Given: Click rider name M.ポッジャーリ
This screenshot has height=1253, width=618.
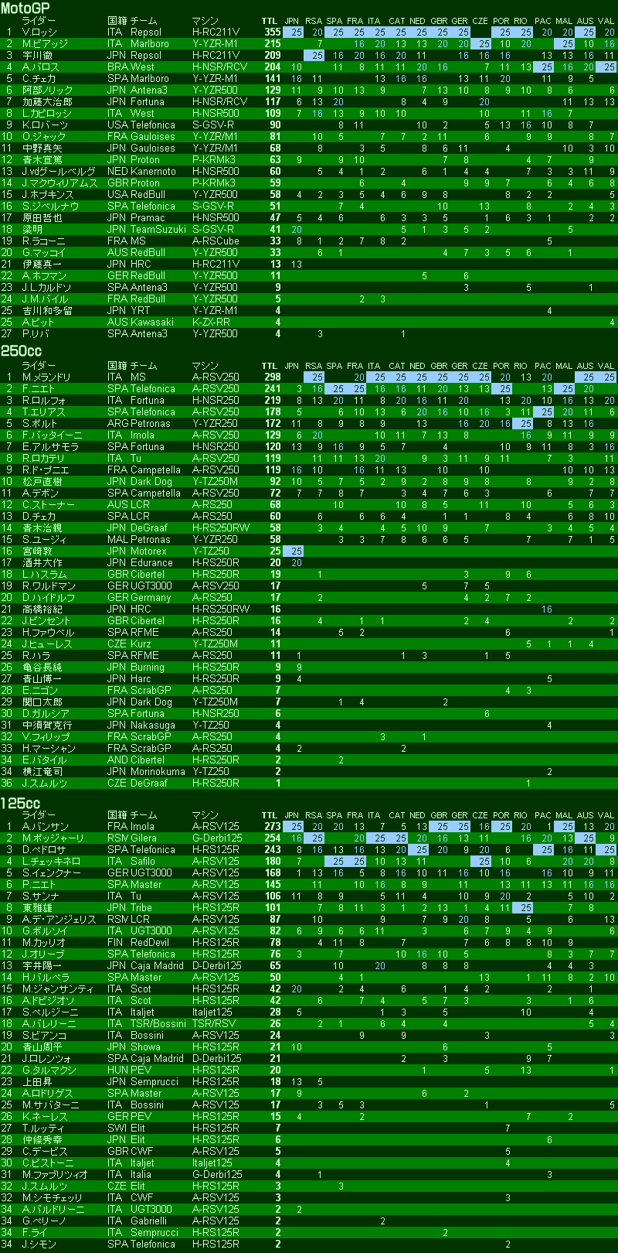Looking at the screenshot, I should [53, 838].
